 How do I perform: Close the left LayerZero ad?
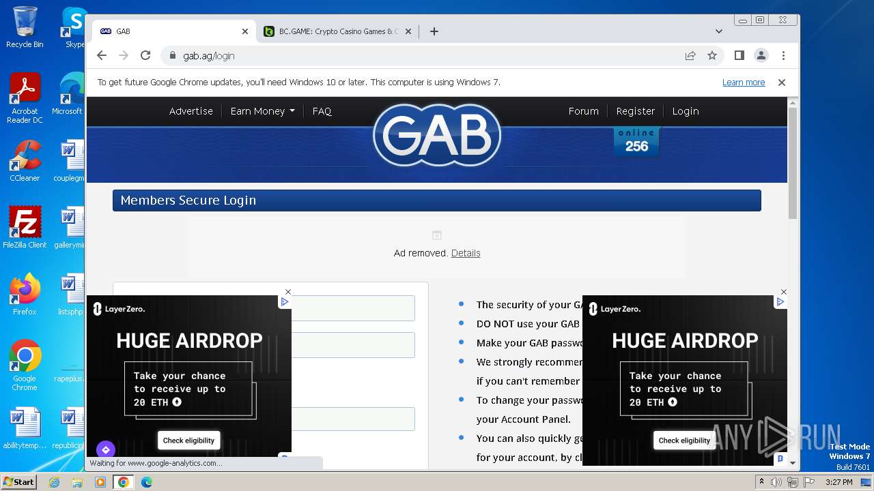pos(288,292)
